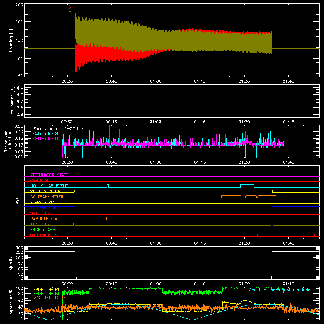Image resolution: width=324 pixels, height=324 pixels.
Task: Click 01:45 label under the Flags plot
Action: [288, 243]
